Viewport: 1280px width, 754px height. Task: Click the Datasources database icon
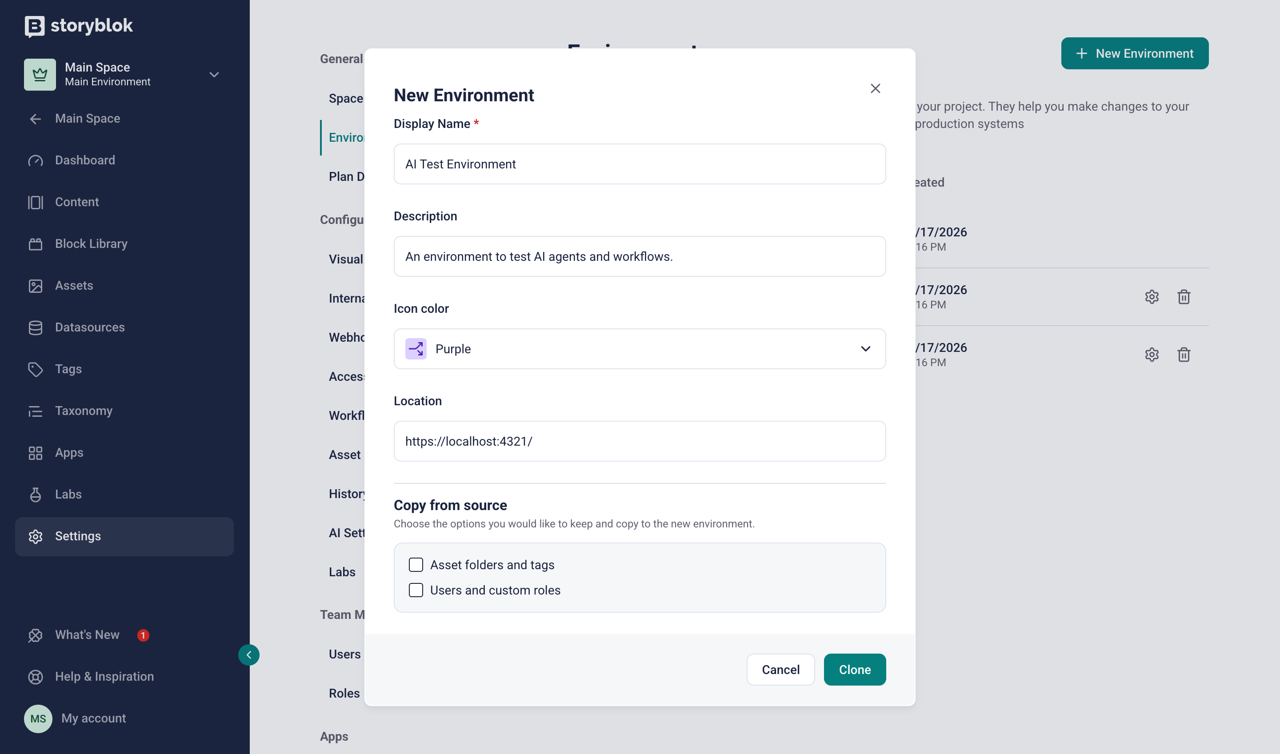35,328
